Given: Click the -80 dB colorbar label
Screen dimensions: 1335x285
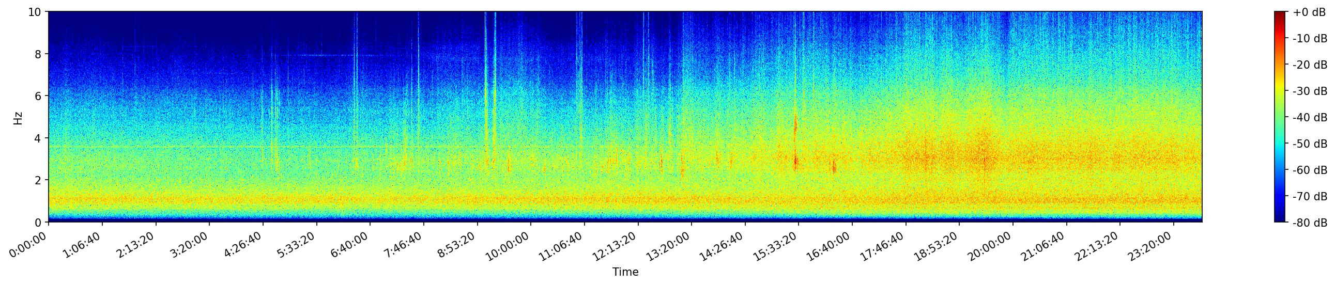Looking at the screenshot, I should coord(1310,223).
